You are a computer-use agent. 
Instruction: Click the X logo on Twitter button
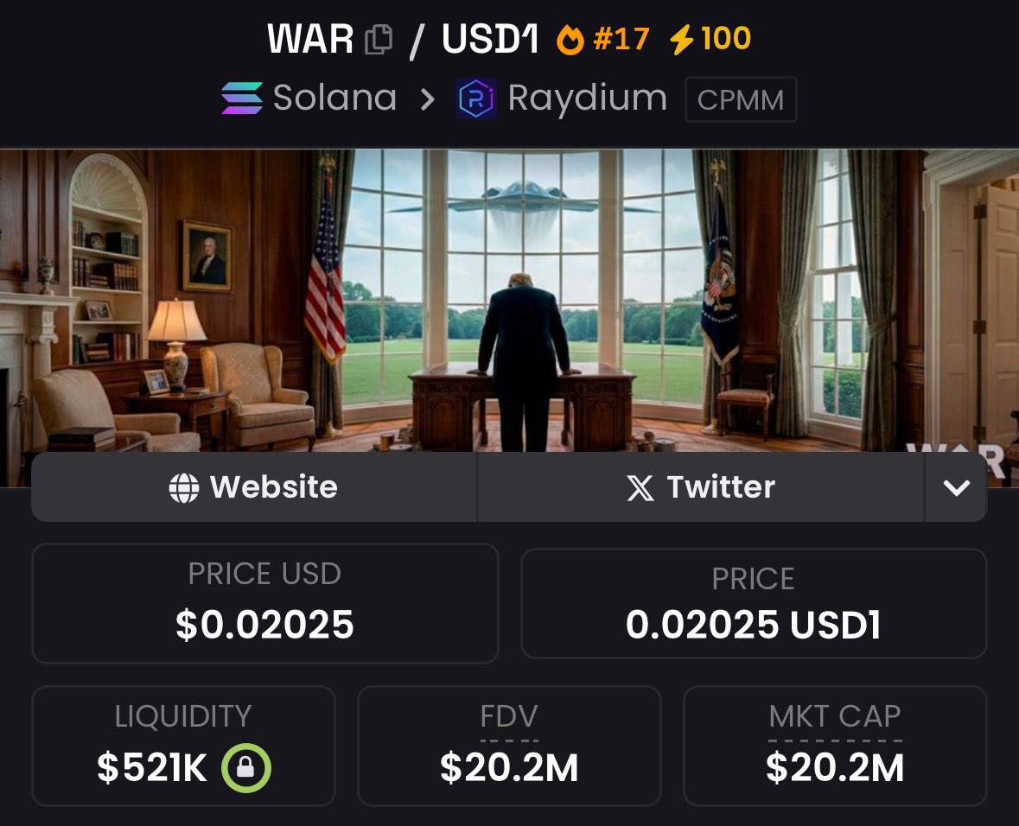(x=640, y=487)
